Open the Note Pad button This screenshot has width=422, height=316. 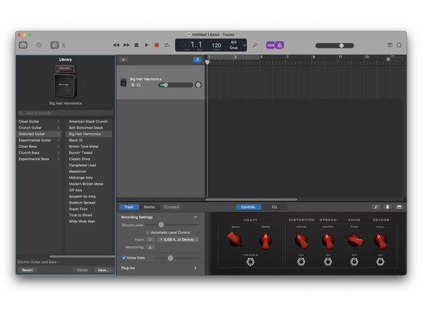click(x=390, y=45)
